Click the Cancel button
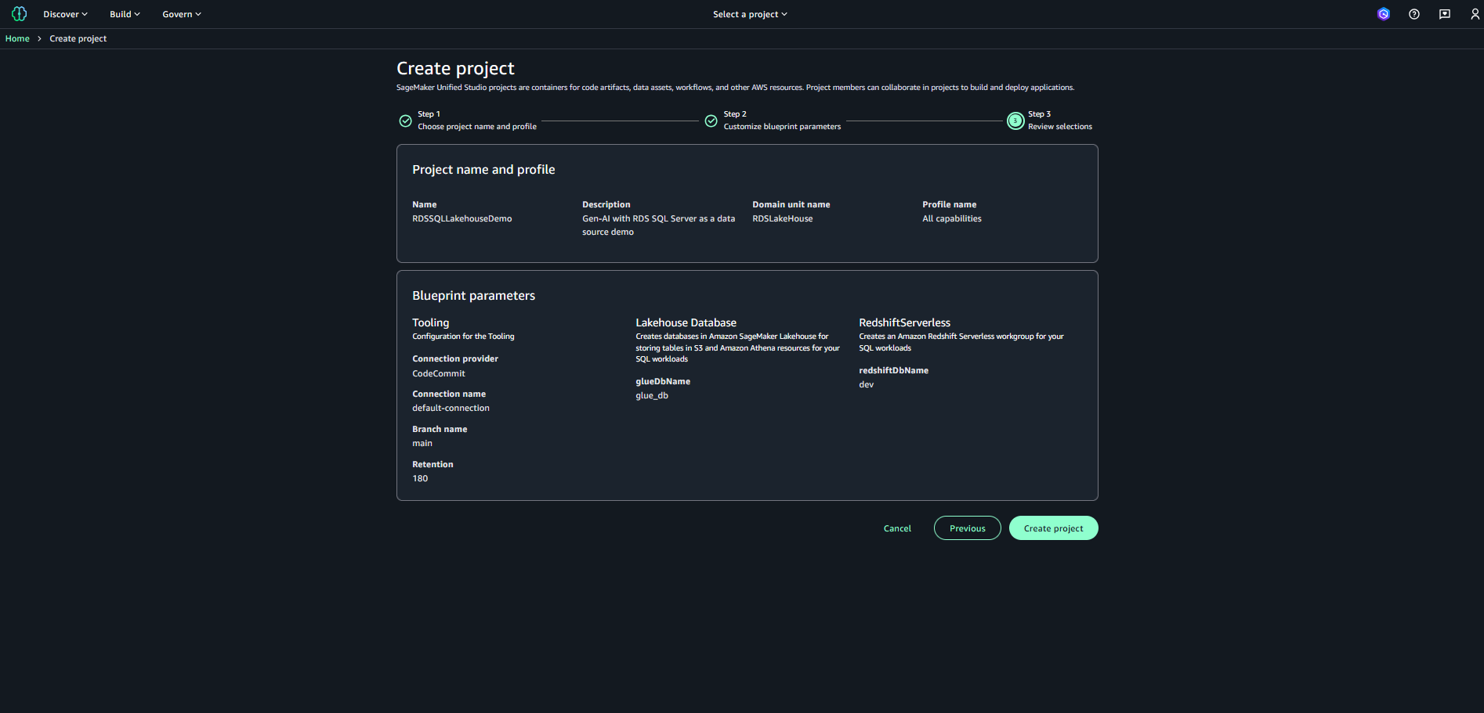 [x=897, y=528]
